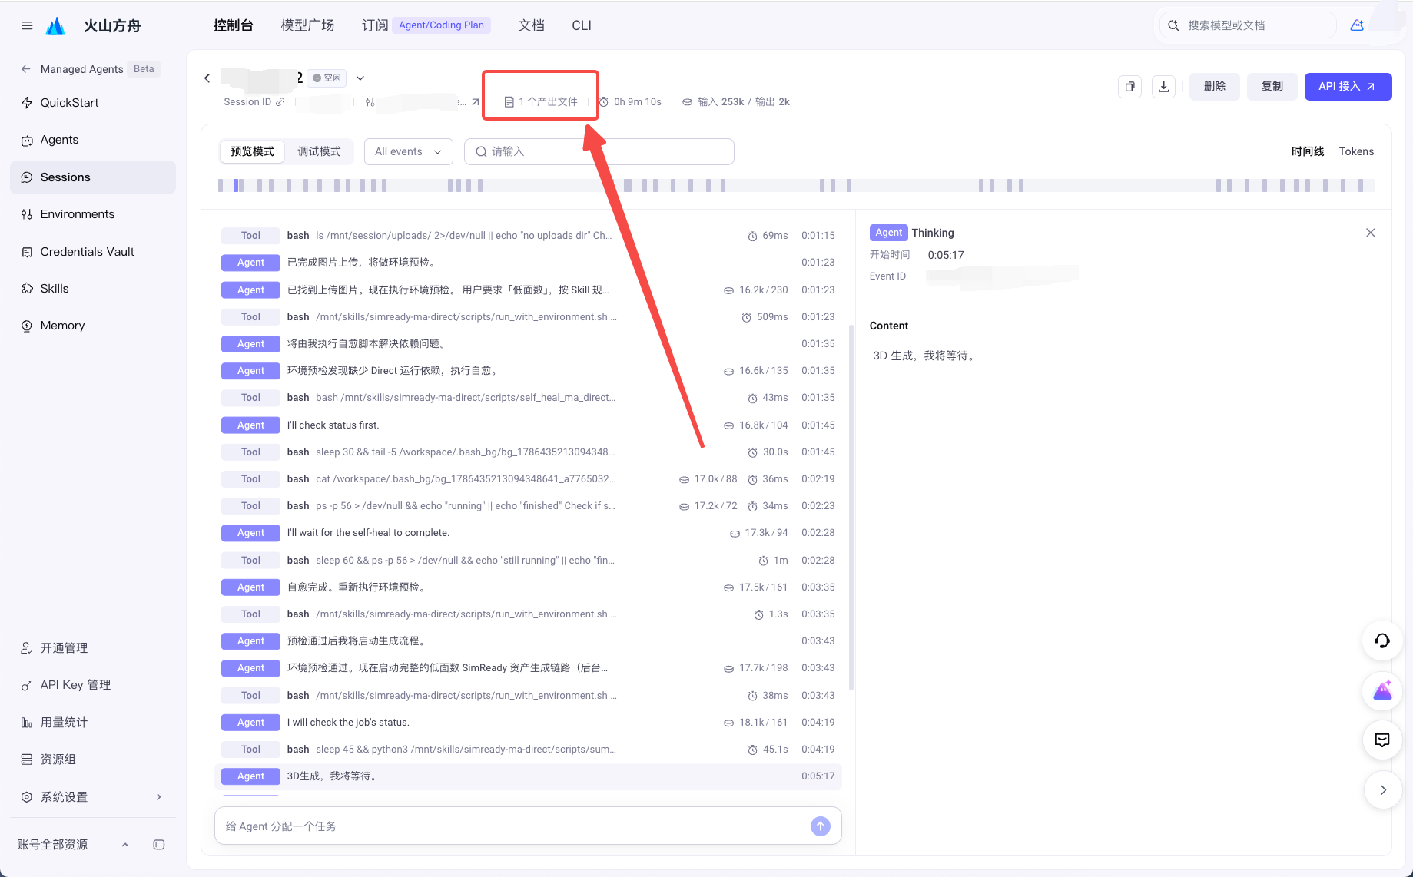Open the feedback message icon
Viewport: 1413px width, 877px height.
pyautogui.click(x=1382, y=740)
